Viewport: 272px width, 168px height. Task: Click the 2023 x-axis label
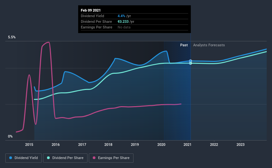[x=241, y=145]
